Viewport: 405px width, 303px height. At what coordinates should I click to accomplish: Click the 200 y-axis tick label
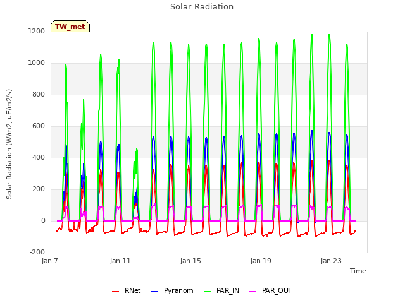point(39,189)
